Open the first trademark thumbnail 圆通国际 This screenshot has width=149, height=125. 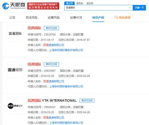pyautogui.click(x=15, y=33)
